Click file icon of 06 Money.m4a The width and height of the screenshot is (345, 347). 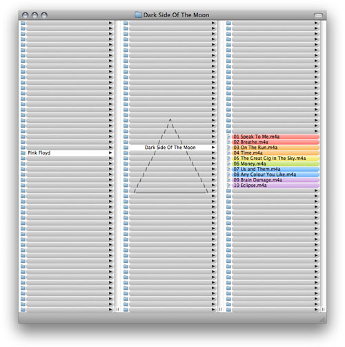pyautogui.click(x=228, y=163)
